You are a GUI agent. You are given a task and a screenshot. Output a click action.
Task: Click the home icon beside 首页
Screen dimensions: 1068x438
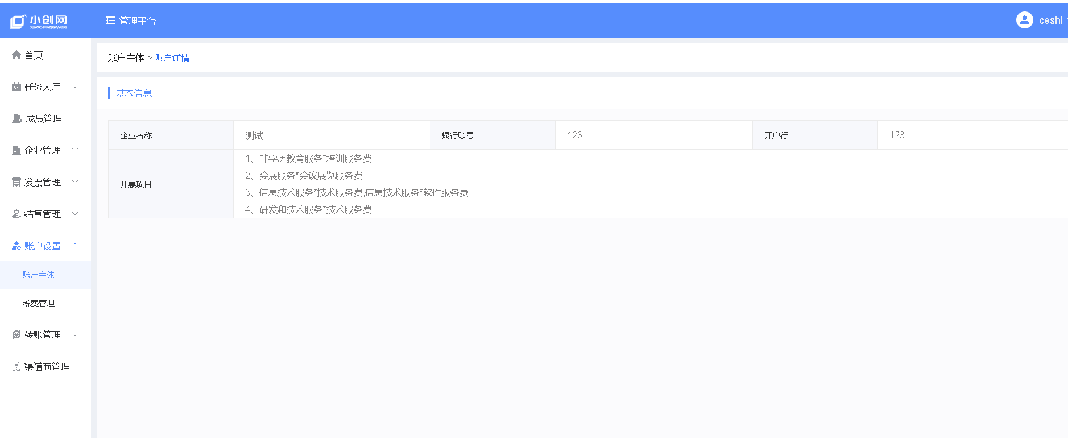tap(16, 55)
